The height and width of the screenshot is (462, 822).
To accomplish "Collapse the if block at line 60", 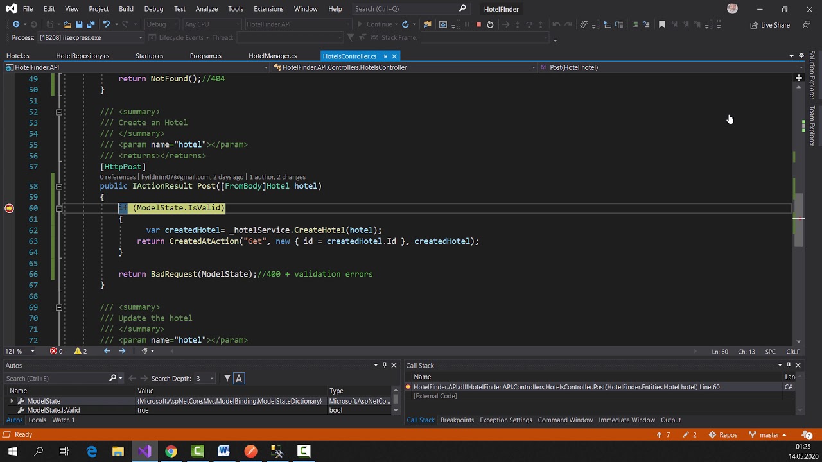I will (x=58, y=208).
